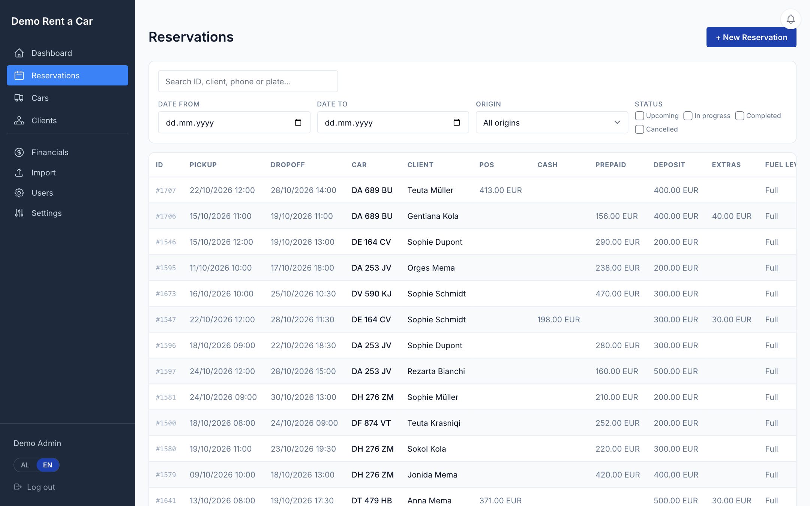The width and height of the screenshot is (810, 506).
Task: Click the Clients people icon
Action: tap(19, 120)
